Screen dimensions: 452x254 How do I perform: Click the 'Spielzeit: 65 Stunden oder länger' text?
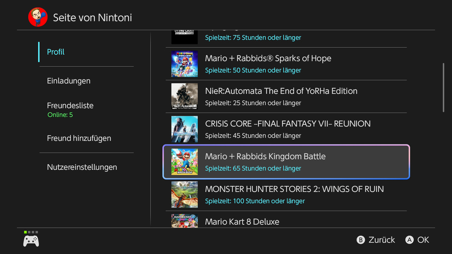253,168
